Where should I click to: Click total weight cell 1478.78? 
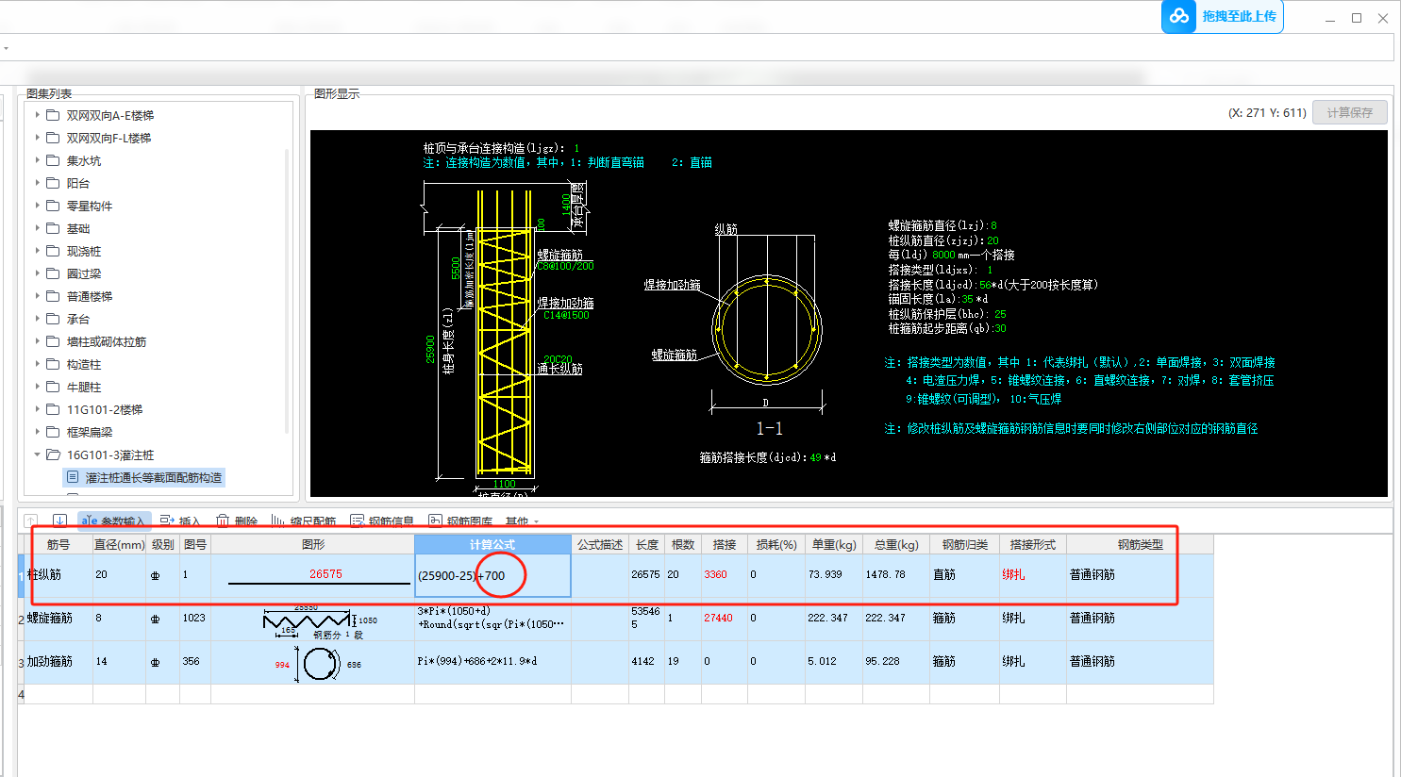tap(895, 575)
